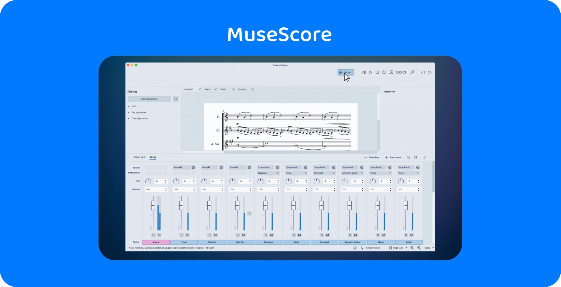Open the Violin instrument dropdown
This screenshot has width=561, height=287.
pos(409,173)
